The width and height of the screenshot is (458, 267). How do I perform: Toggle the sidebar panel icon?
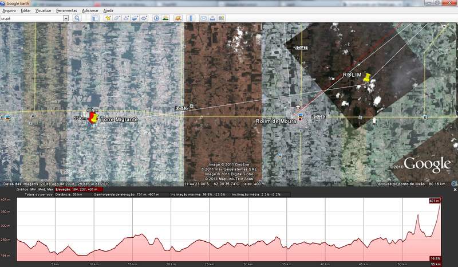[x=95, y=18]
